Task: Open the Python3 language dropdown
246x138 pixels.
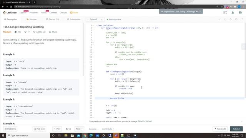Action: [95, 20]
